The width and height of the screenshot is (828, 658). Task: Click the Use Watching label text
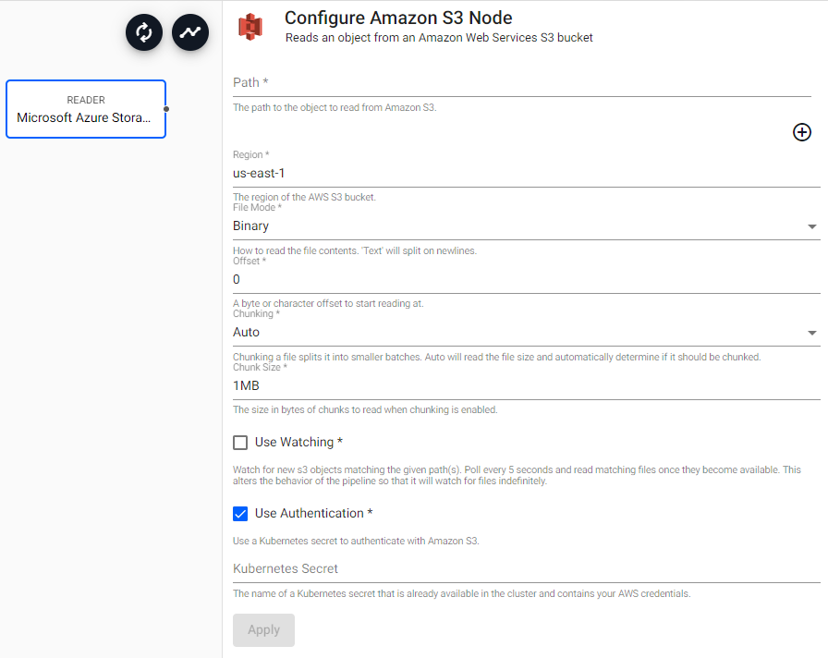tap(298, 442)
